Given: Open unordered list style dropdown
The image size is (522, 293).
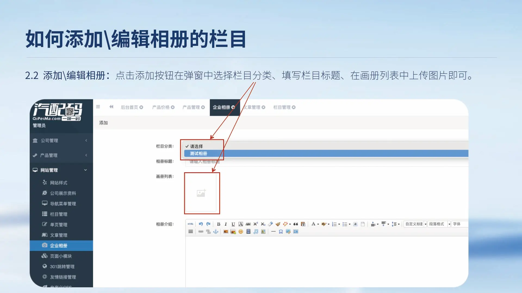Looking at the screenshot, I should pyautogui.click(x=350, y=224).
